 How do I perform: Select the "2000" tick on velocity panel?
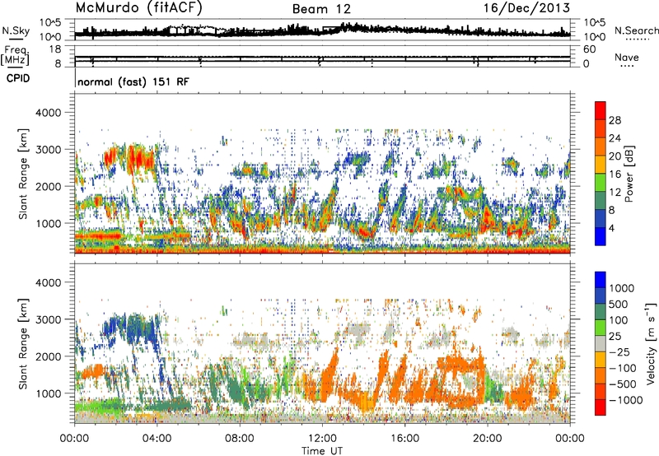coord(48,356)
